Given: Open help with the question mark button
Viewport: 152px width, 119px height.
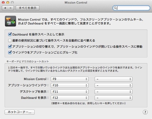Looking at the screenshot, I should tap(145, 112).
